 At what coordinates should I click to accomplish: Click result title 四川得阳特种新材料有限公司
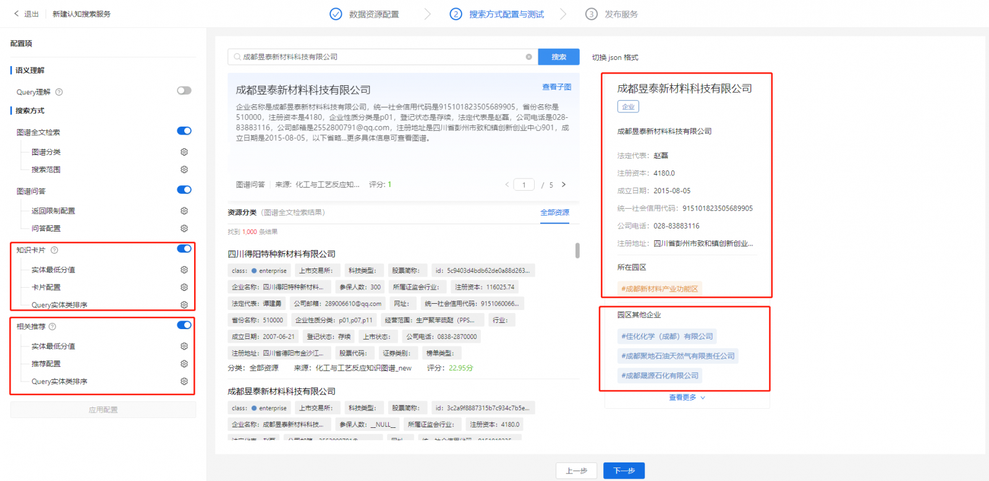(x=281, y=254)
